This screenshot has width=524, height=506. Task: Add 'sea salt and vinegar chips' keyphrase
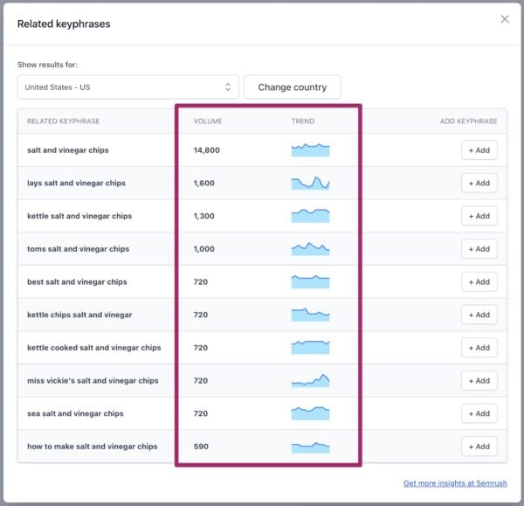click(479, 413)
